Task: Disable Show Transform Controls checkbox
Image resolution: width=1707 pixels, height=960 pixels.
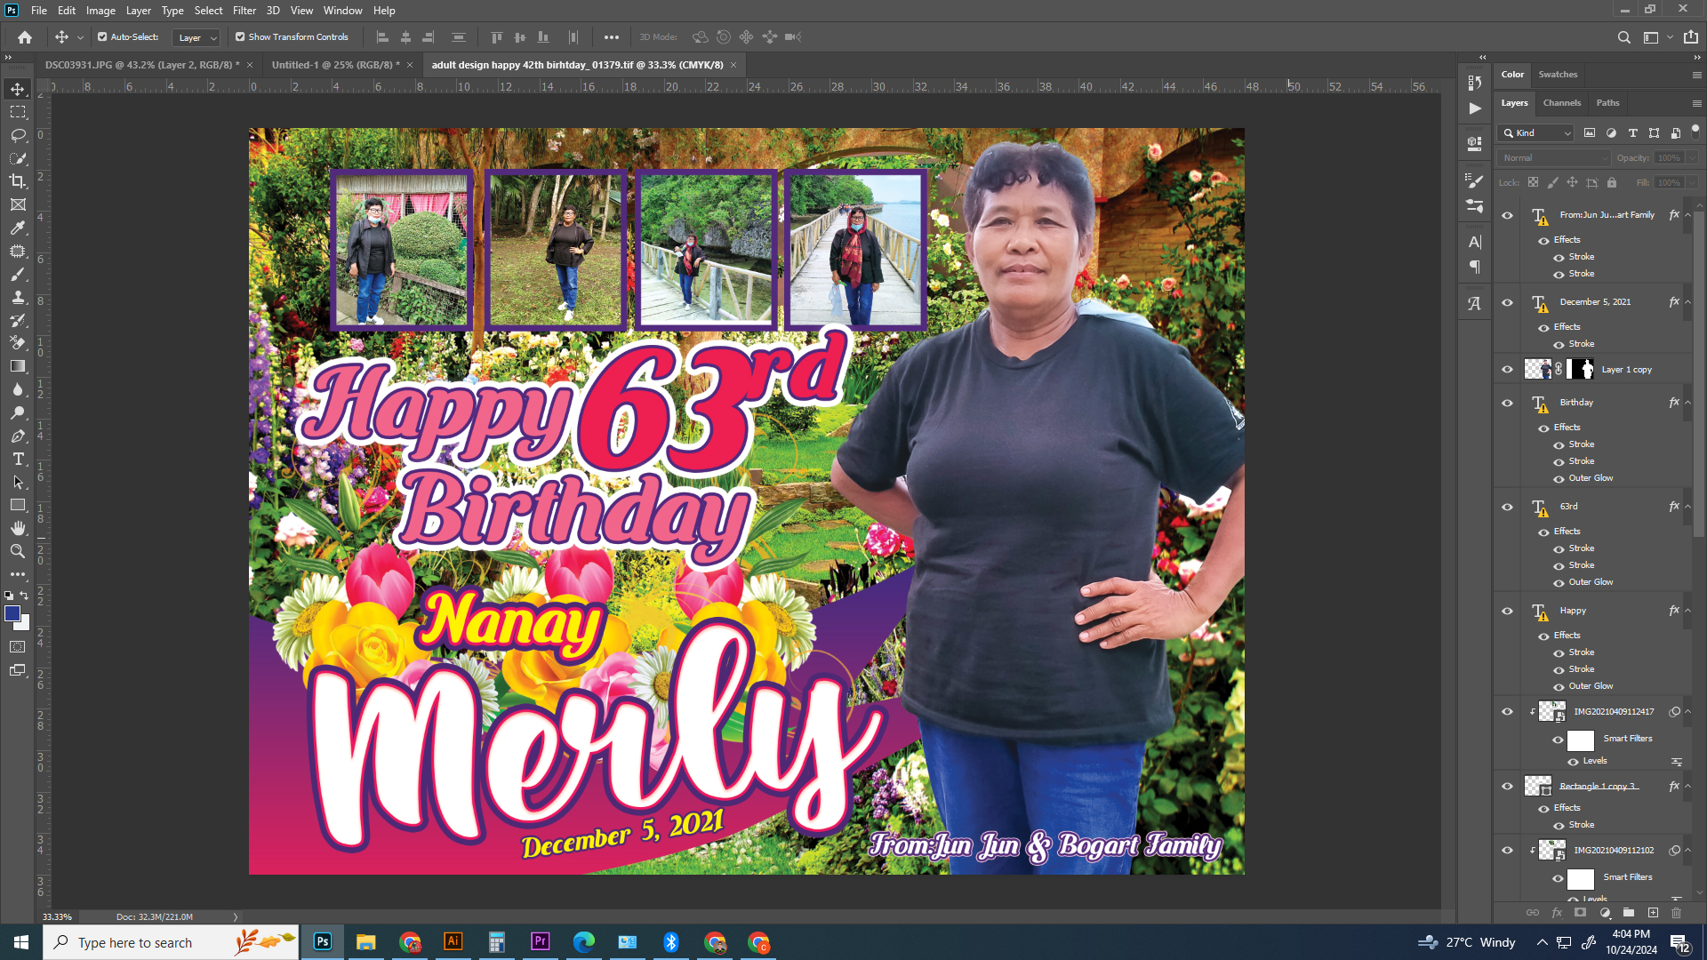Action: [240, 37]
